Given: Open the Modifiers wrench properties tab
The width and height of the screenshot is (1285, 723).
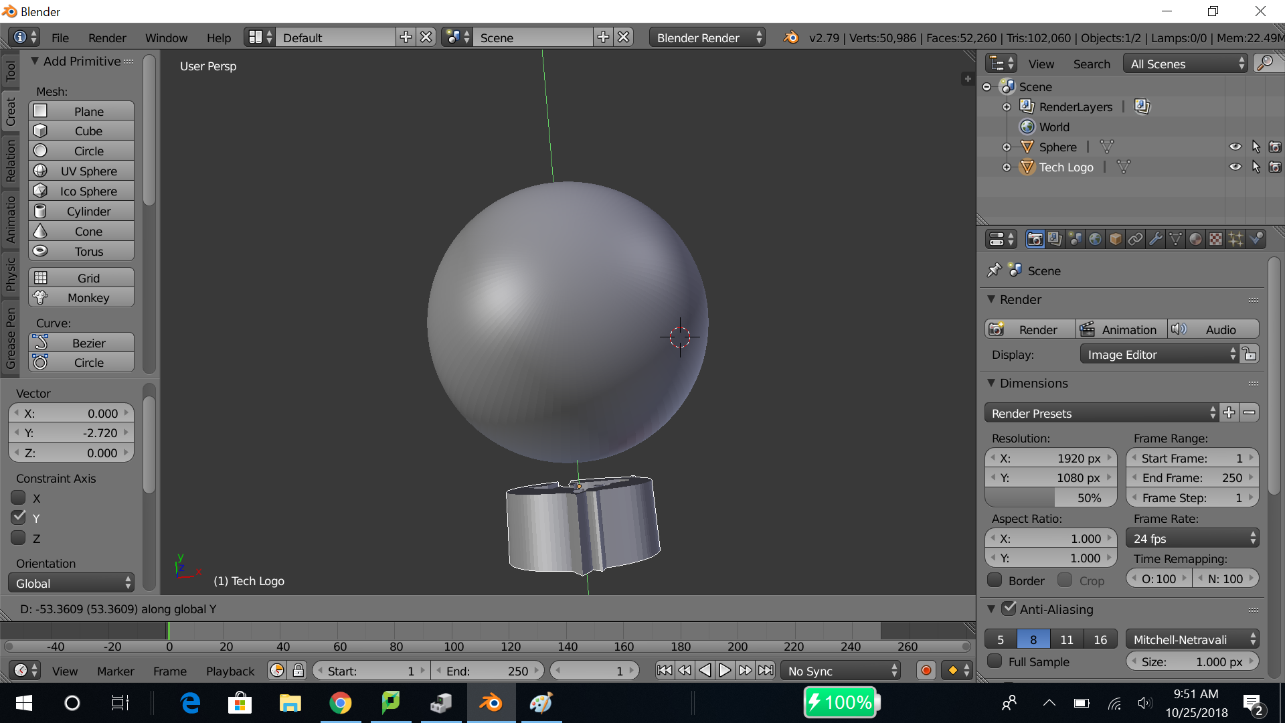Looking at the screenshot, I should (x=1155, y=239).
